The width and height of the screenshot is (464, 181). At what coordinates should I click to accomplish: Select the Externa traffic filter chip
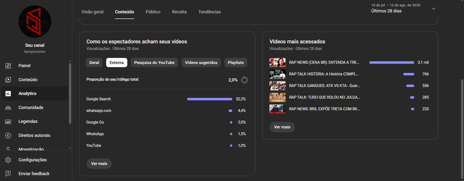click(x=117, y=62)
